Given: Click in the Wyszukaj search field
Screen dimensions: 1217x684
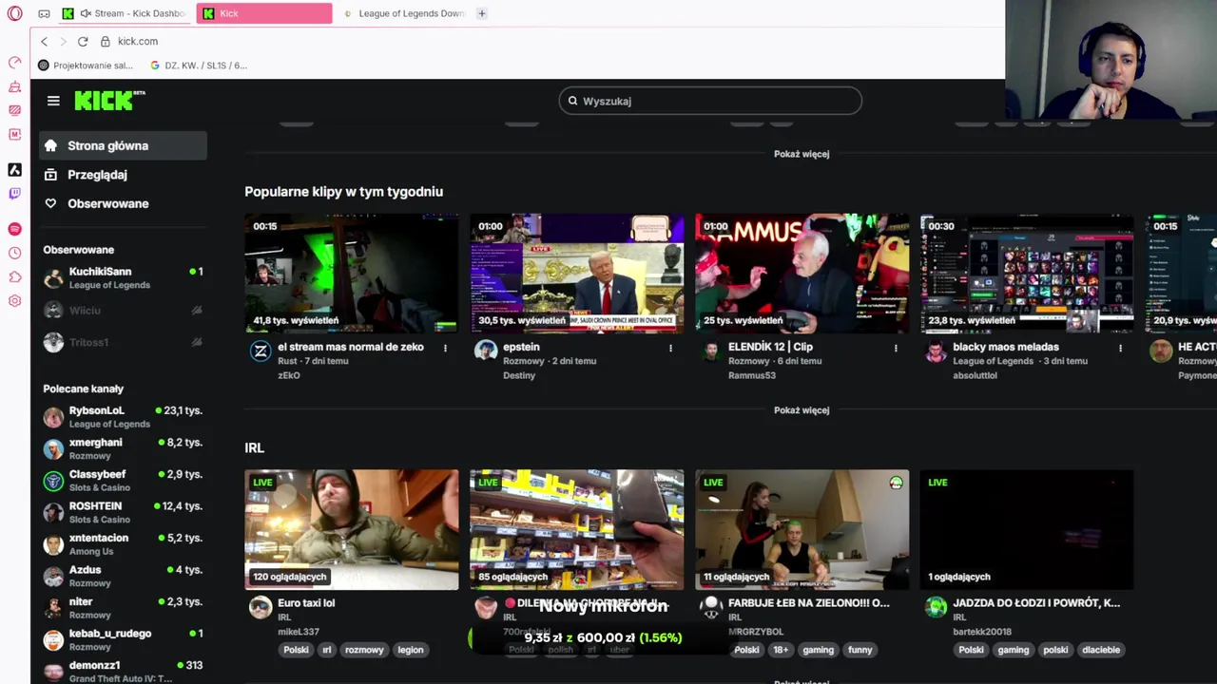Looking at the screenshot, I should [x=710, y=101].
